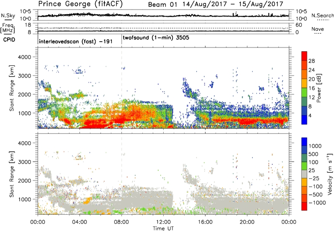Click the 500 label on velocity color bar
Viewport: 334px width, 231px height.
[314, 154]
